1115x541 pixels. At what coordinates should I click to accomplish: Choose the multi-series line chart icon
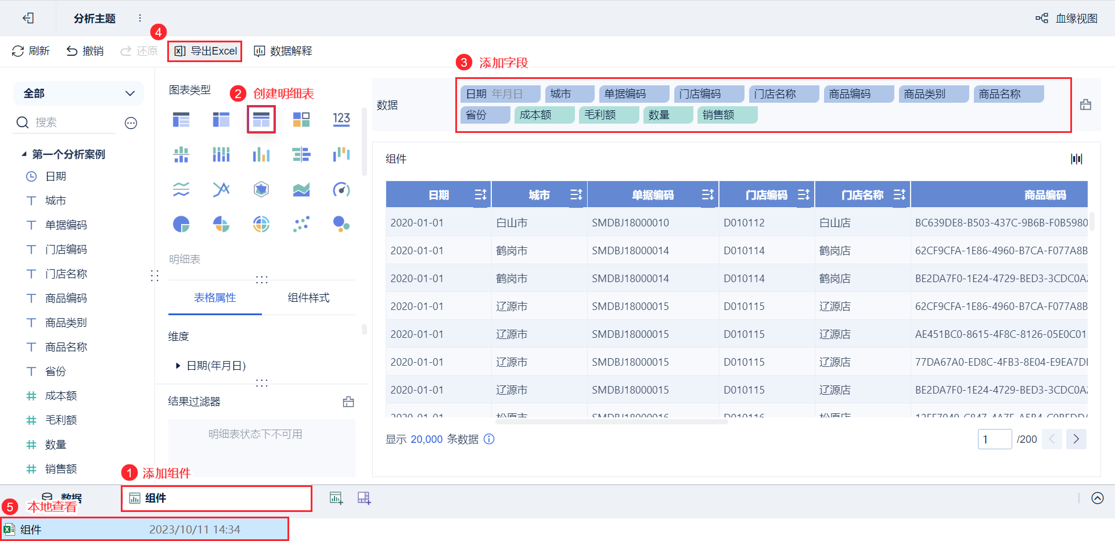tap(221, 189)
